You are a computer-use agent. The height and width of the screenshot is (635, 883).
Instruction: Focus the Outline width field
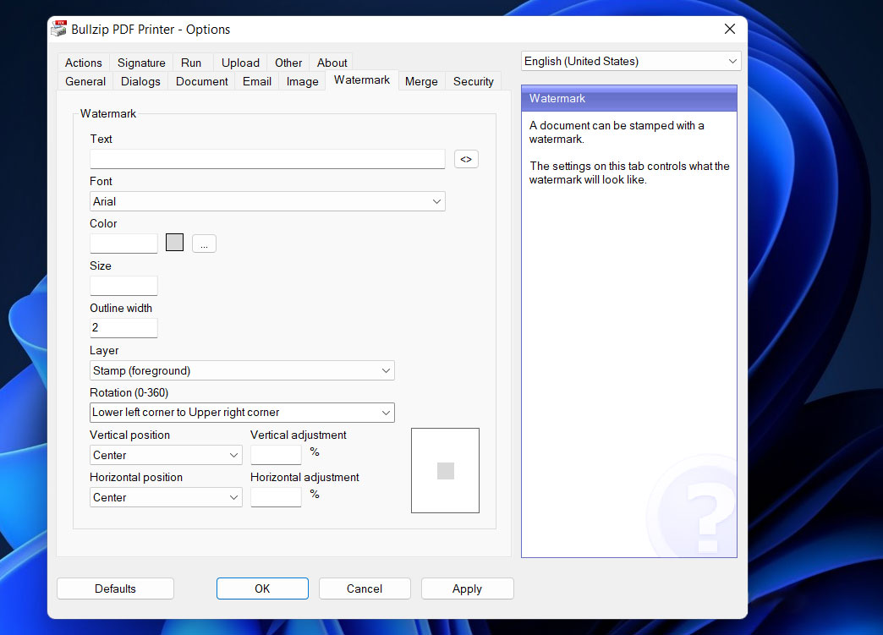coord(123,328)
